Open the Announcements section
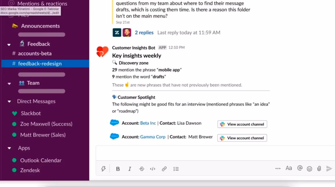This screenshot has width=335, height=187. coord(40,26)
